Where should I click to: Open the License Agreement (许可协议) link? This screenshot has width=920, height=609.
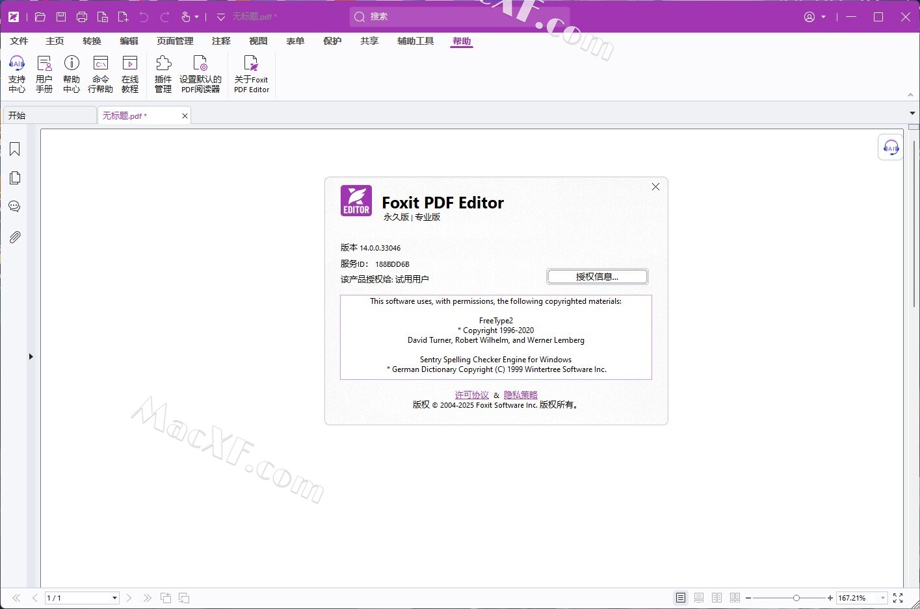[x=472, y=395]
